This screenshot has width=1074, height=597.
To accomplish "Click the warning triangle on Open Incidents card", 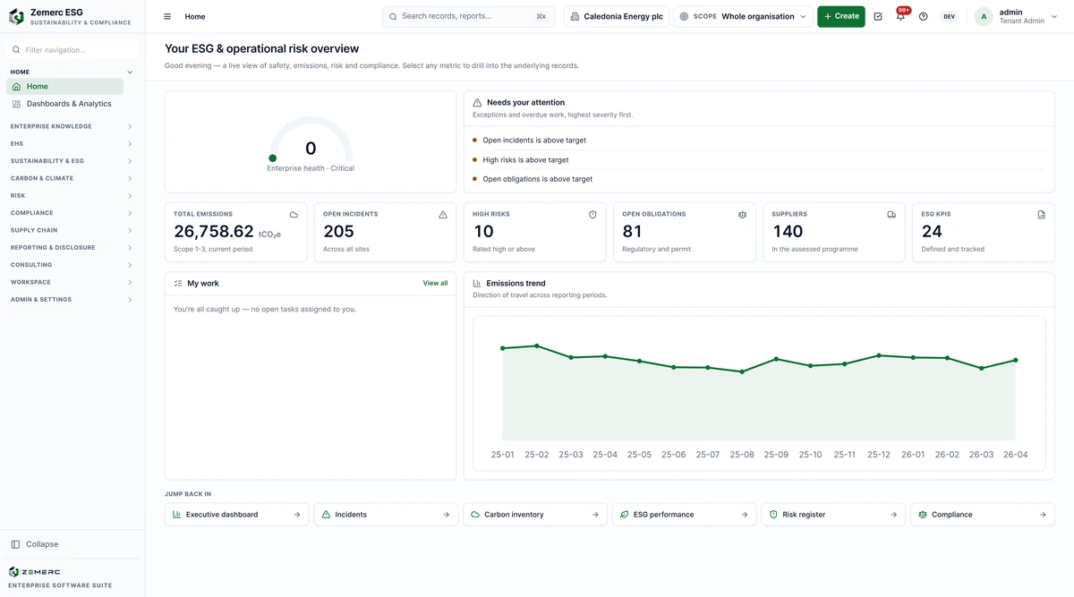I will point(443,215).
